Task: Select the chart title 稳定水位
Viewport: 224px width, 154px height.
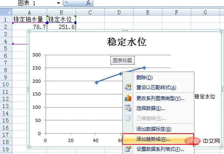Action: pyautogui.click(x=126, y=42)
